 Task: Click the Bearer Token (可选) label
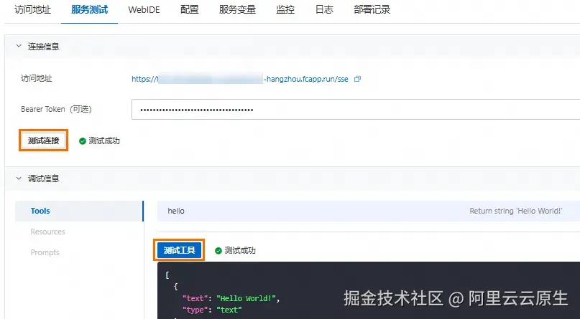56,109
